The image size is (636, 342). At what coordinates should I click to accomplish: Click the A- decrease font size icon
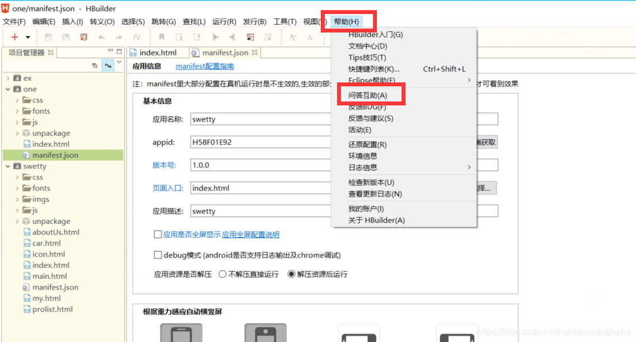click(310, 38)
